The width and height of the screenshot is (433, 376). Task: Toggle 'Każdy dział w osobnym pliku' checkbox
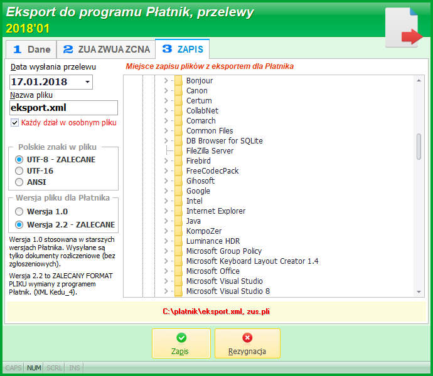14,122
